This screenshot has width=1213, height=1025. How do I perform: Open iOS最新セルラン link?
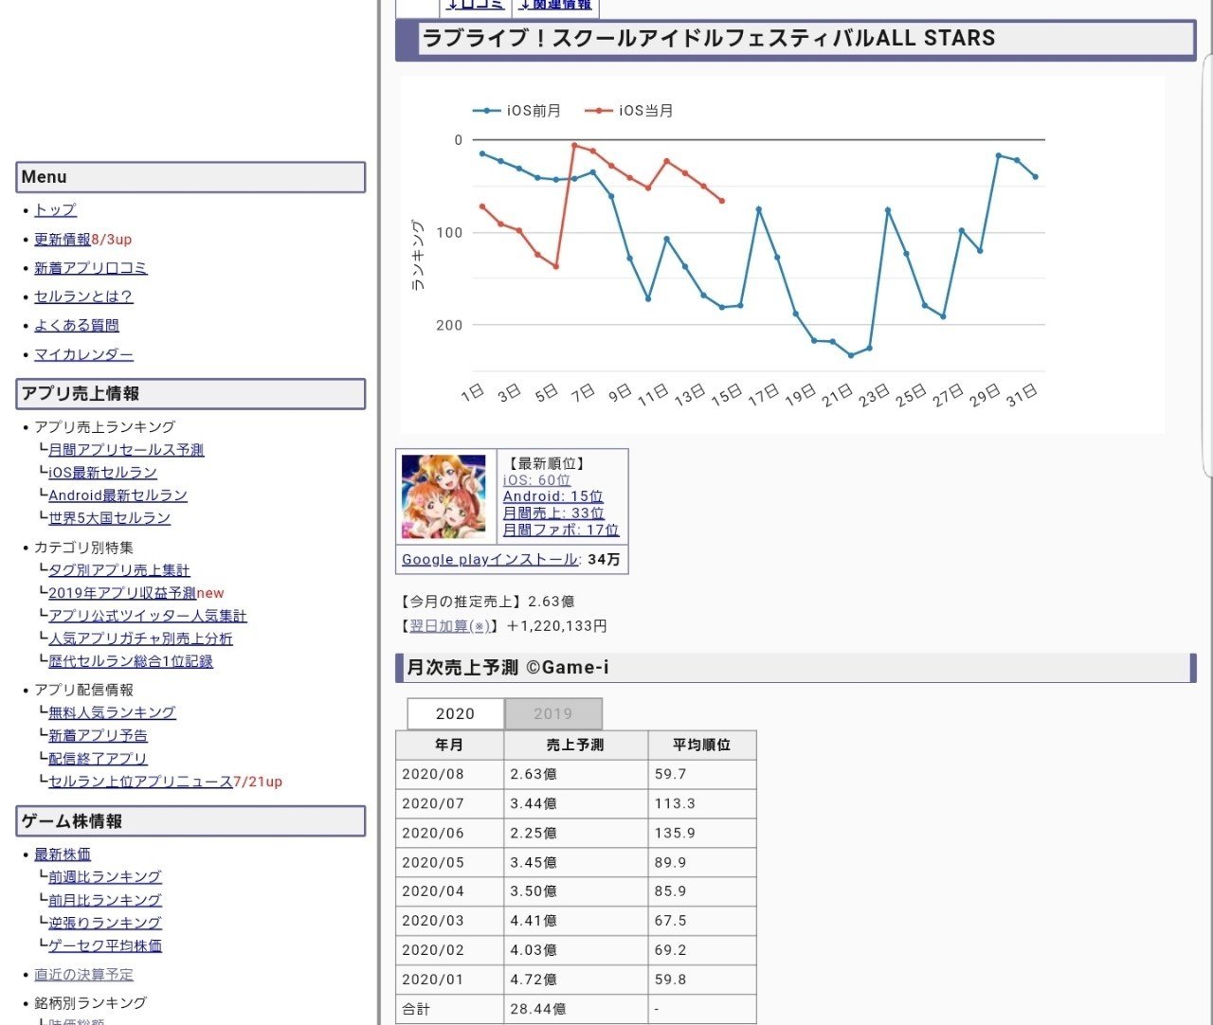point(102,473)
